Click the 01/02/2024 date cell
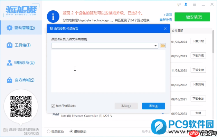 click(179, 42)
